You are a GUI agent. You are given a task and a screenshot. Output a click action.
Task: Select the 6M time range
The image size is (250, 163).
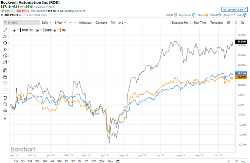52,161
